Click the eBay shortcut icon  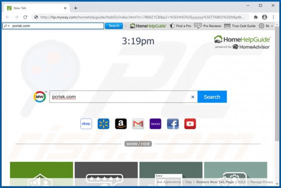coord(86,123)
